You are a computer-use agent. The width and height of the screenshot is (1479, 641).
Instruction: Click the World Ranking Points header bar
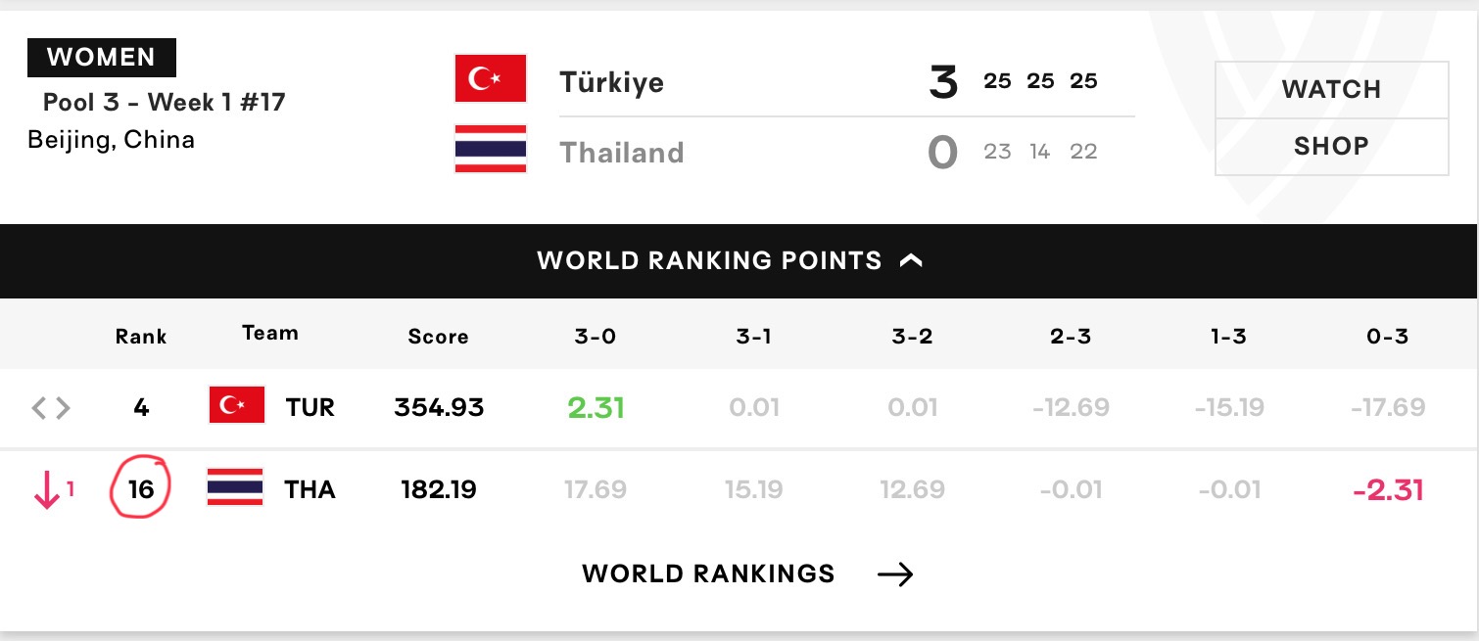[x=739, y=261]
